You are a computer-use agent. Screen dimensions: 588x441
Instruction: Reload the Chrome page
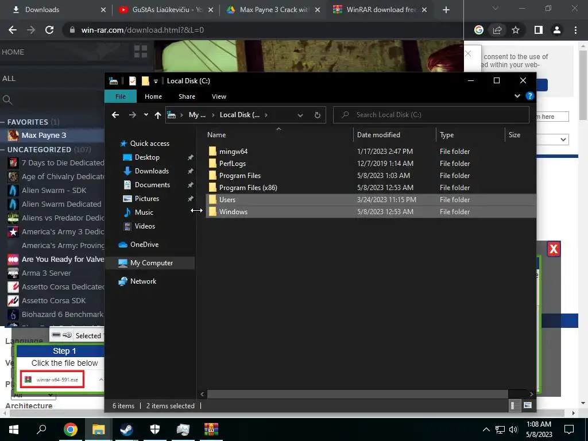(49, 30)
